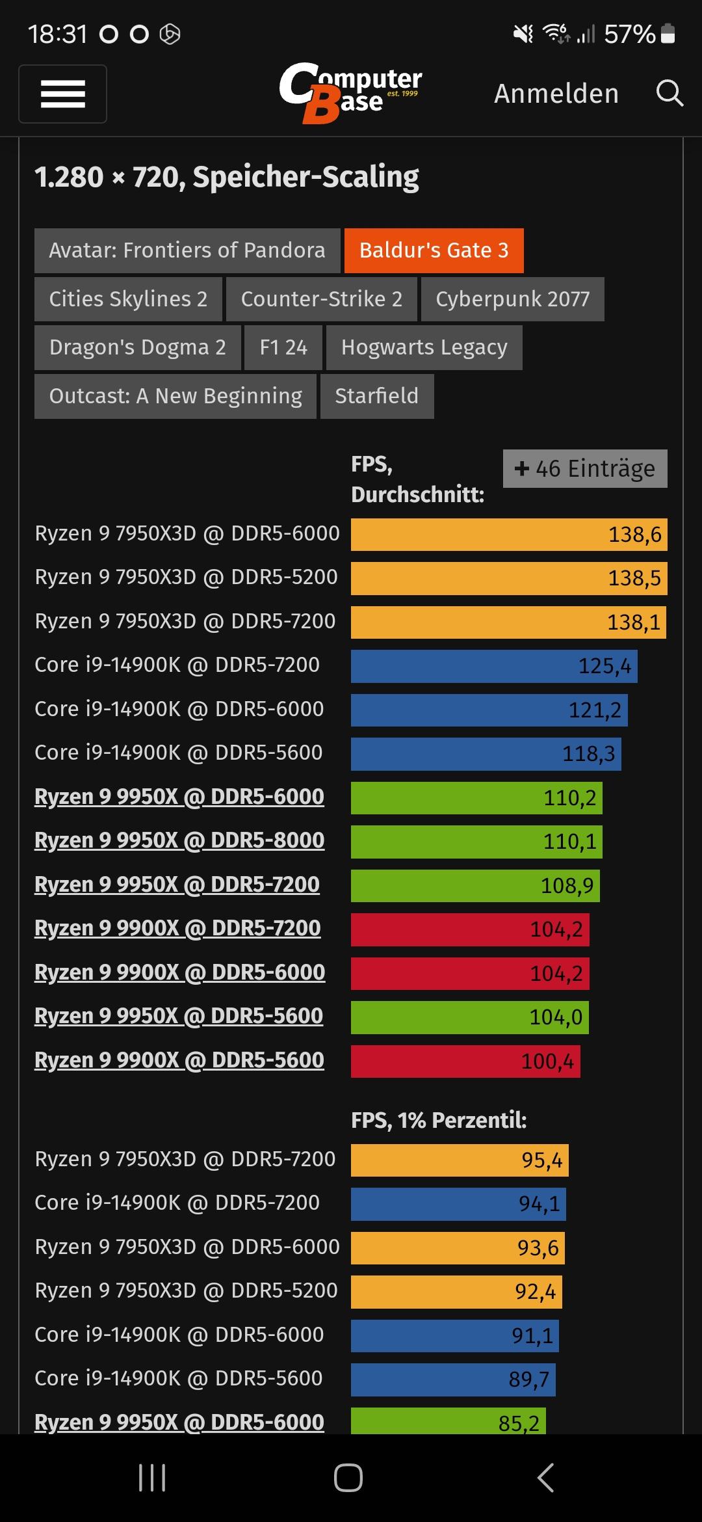The width and height of the screenshot is (702, 1522).
Task: Click the Anmelden login link
Action: [x=556, y=94]
